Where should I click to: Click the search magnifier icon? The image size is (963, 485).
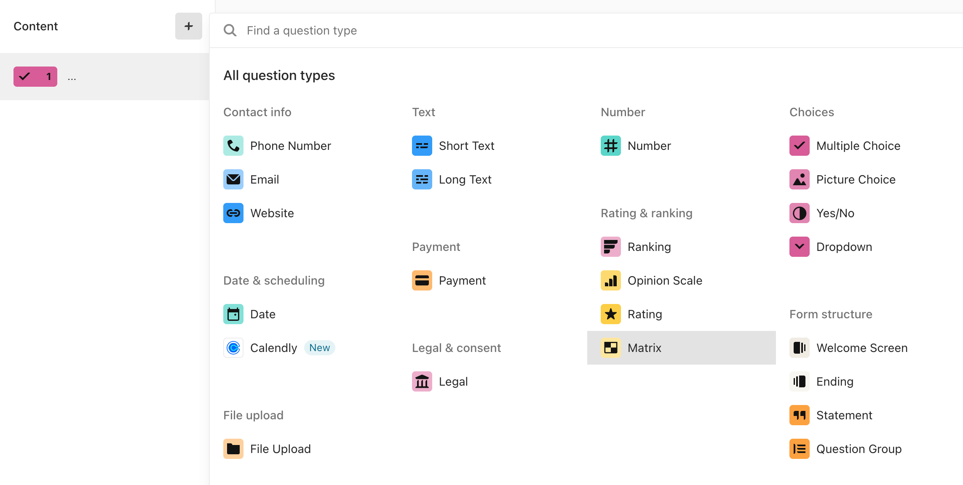(230, 30)
